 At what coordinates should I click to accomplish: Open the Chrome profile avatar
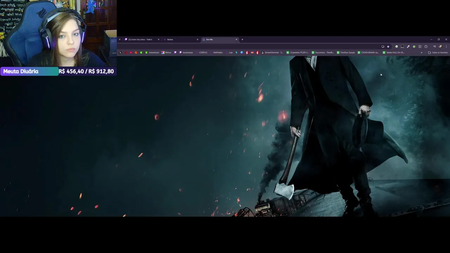tap(440, 46)
